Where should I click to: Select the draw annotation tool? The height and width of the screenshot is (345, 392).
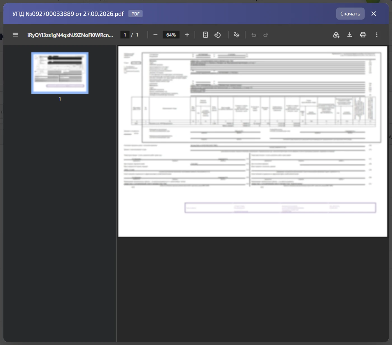pyautogui.click(x=237, y=35)
